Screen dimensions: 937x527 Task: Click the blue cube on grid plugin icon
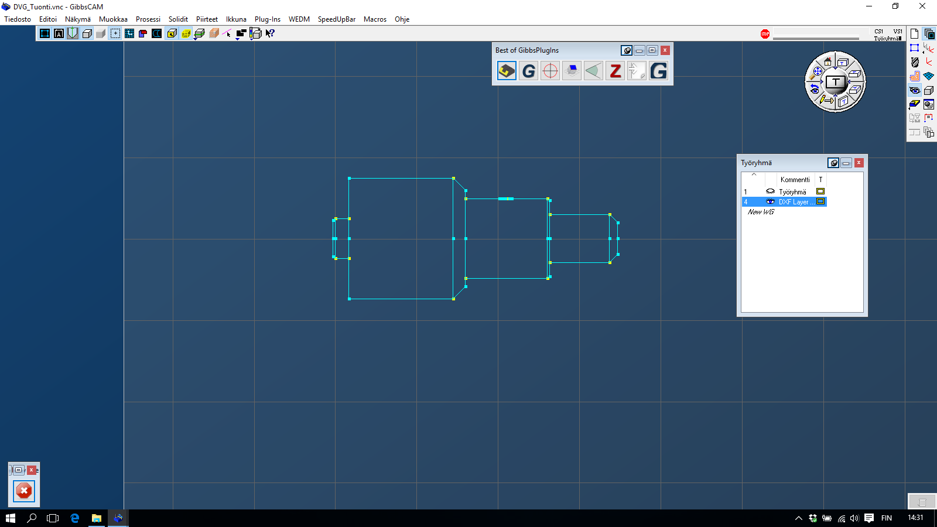[572, 71]
